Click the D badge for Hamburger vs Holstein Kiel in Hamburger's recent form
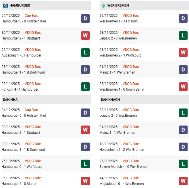The image size is (189, 188). pyautogui.click(x=85, y=18)
